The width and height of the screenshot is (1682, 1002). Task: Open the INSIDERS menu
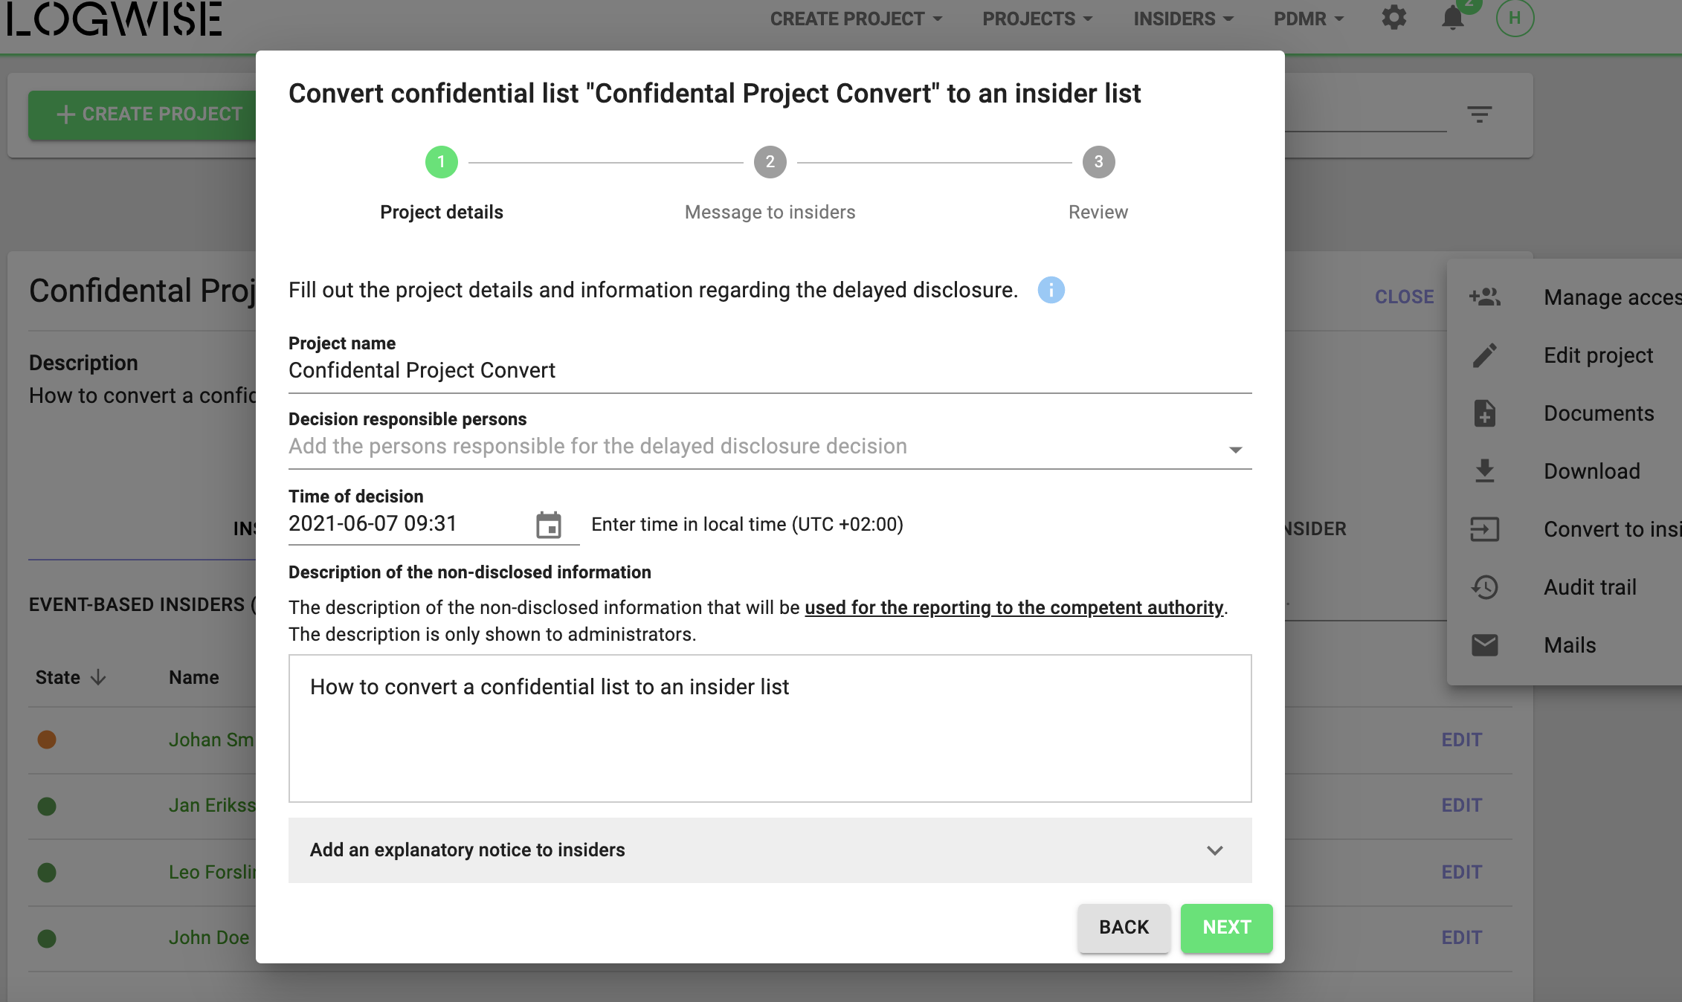pyautogui.click(x=1183, y=19)
